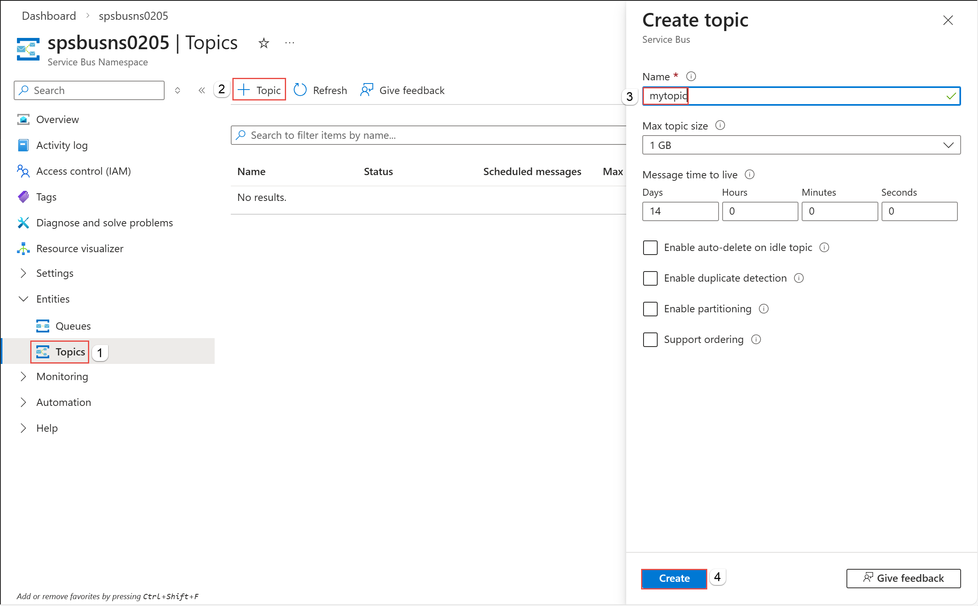978x606 pixels.
Task: Show the Name field info tooltip
Action: click(691, 76)
